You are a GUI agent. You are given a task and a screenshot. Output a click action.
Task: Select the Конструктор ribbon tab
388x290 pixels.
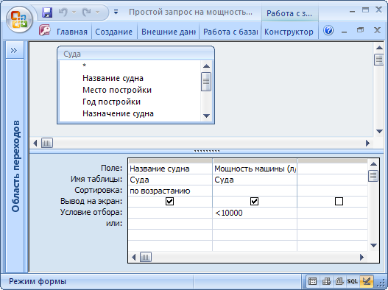[x=289, y=32]
